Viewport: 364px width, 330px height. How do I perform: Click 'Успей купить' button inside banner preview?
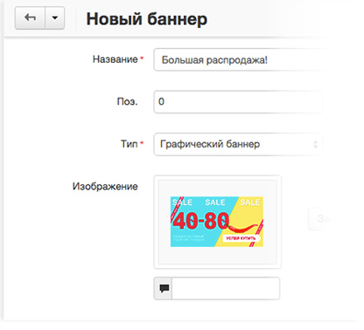point(241,238)
